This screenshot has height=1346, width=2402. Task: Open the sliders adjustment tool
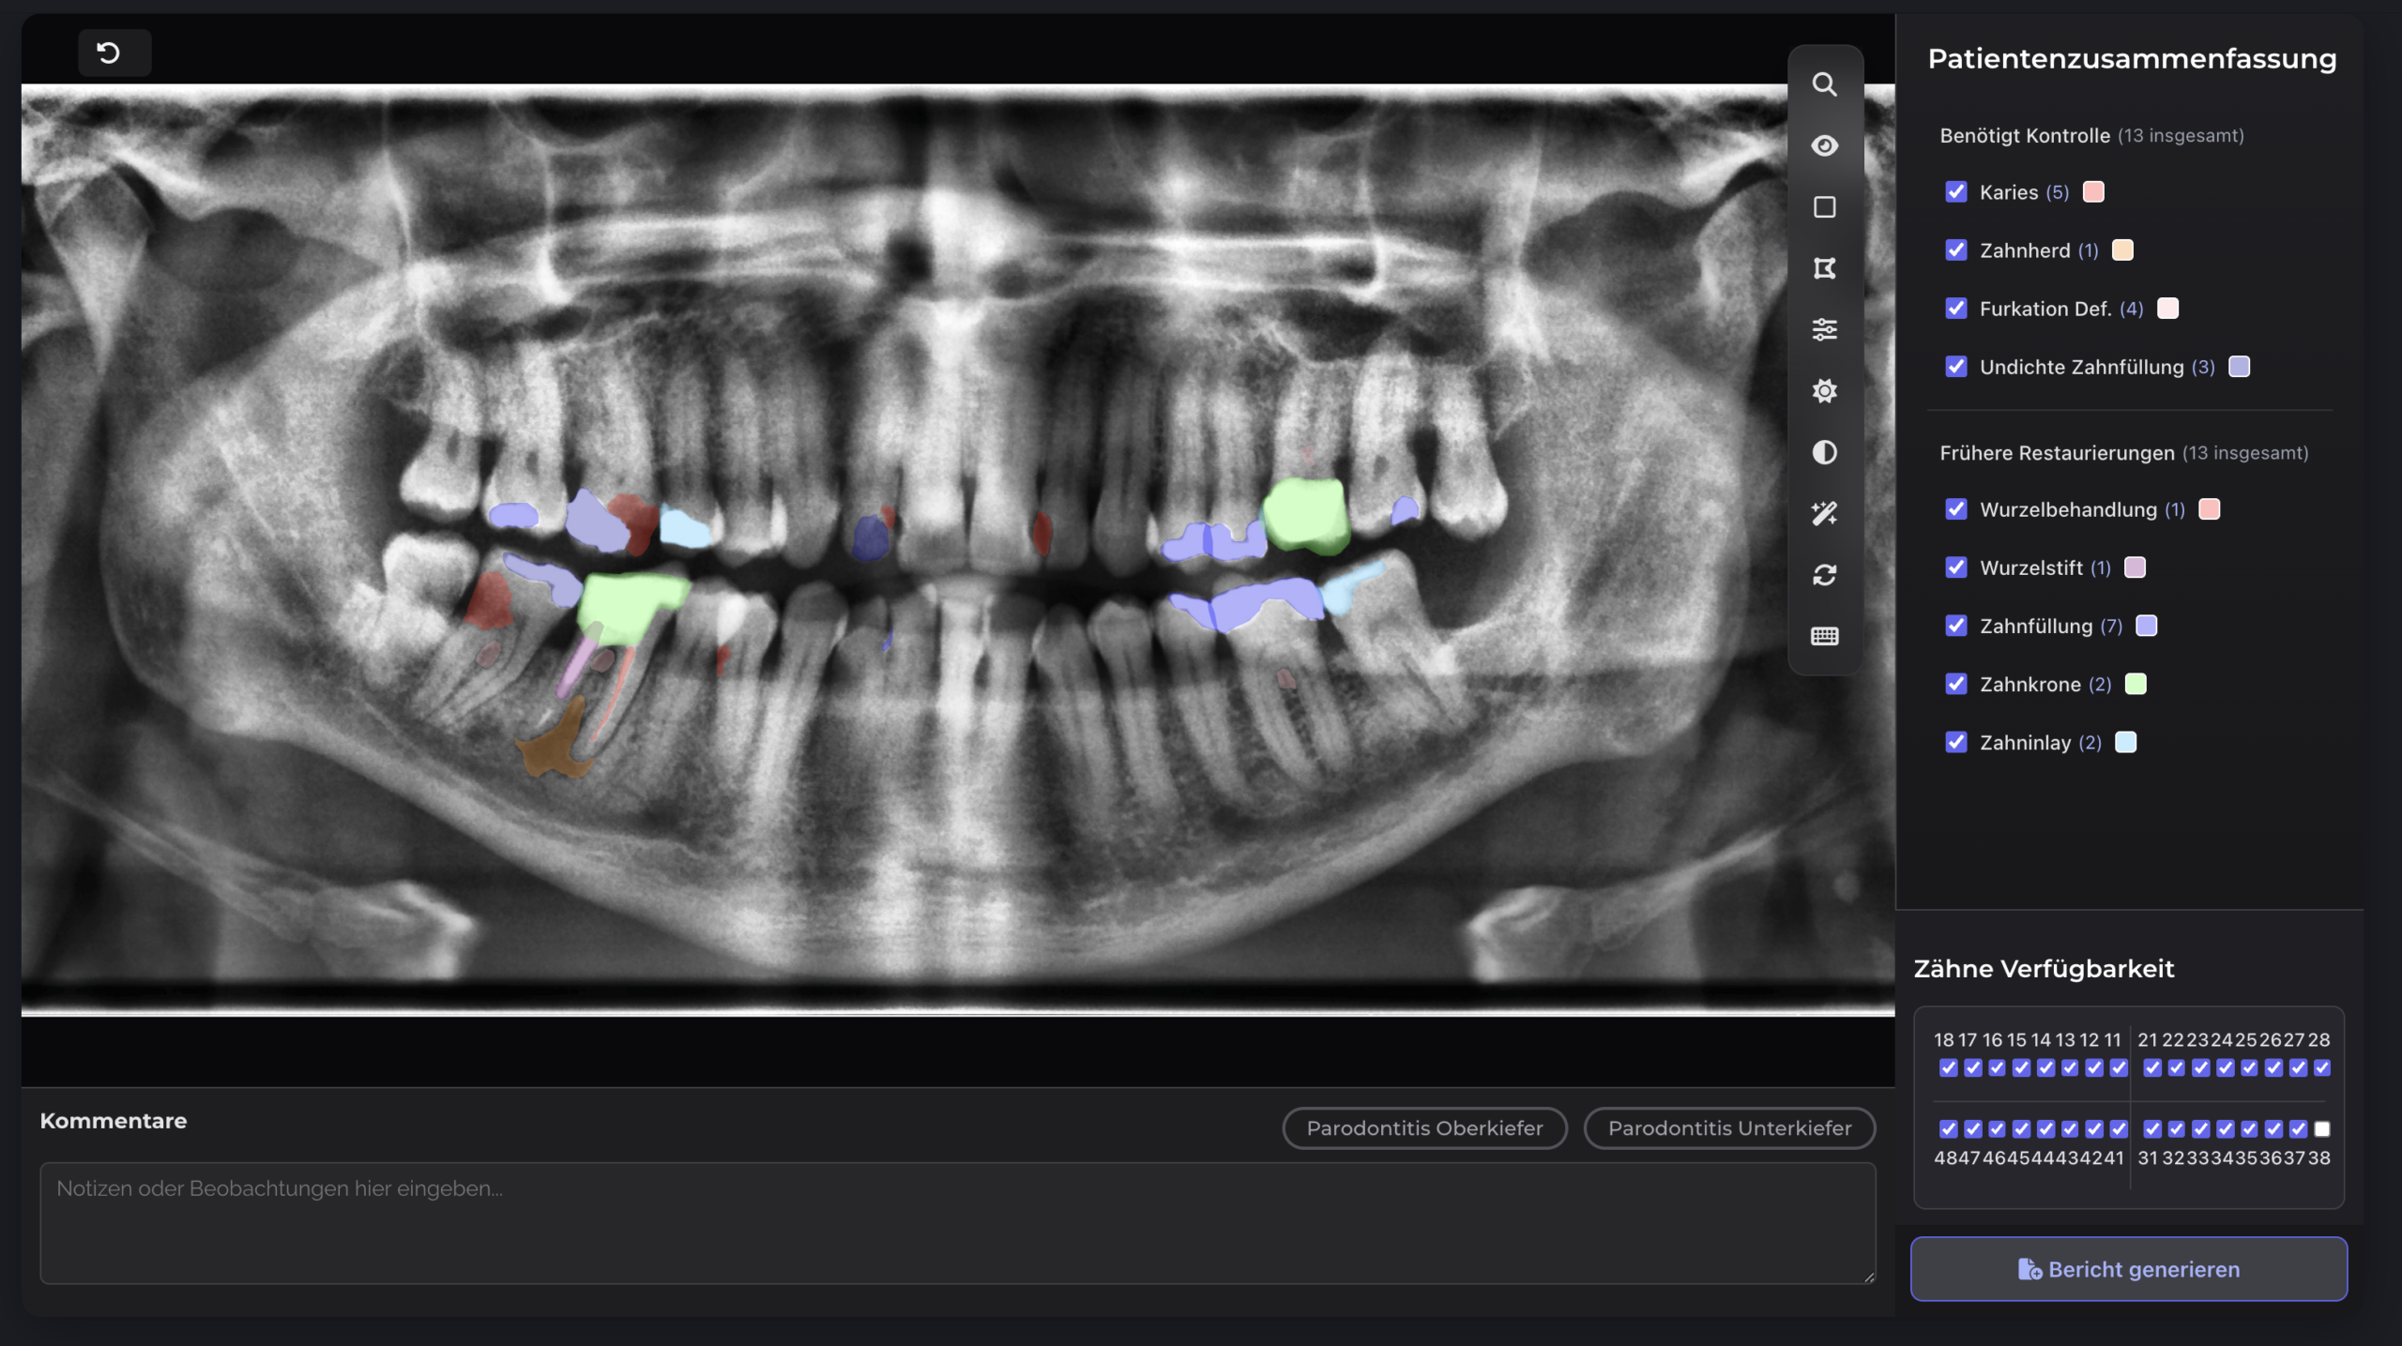[x=1824, y=329]
